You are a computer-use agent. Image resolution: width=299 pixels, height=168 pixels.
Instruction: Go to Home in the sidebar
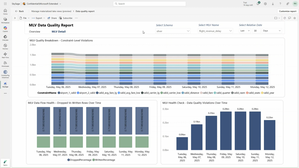[5, 12]
